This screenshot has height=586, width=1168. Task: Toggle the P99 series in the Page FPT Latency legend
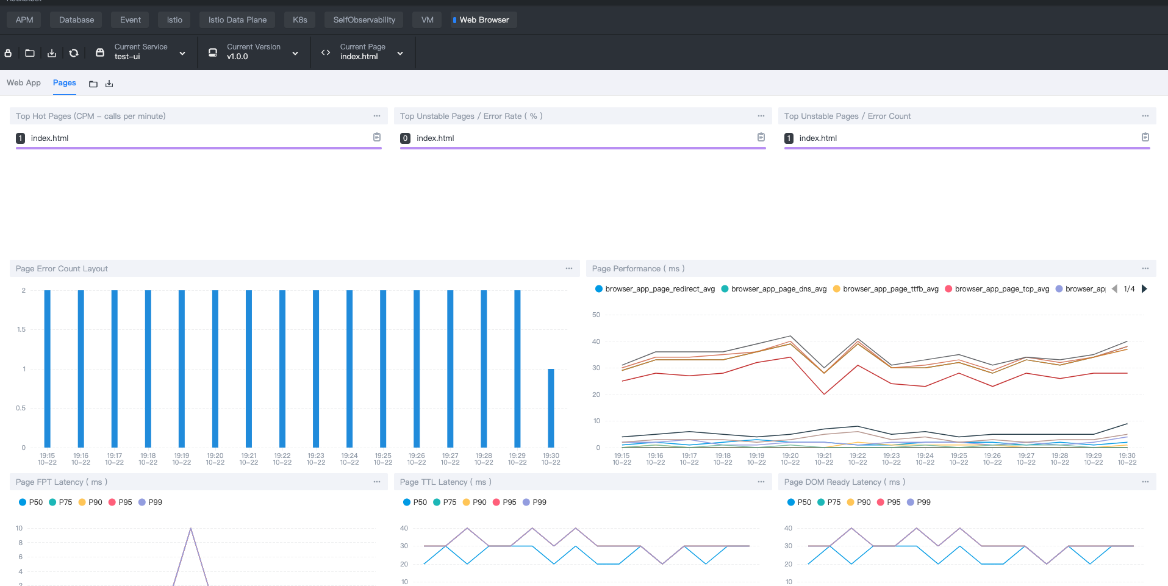[x=150, y=502]
